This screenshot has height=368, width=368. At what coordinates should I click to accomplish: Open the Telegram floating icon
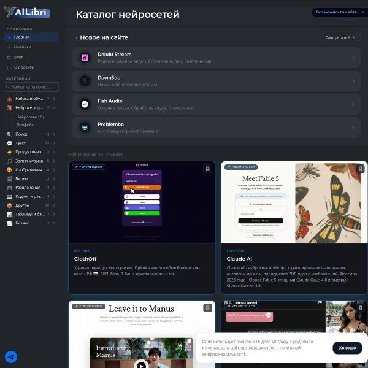[x=11, y=357]
